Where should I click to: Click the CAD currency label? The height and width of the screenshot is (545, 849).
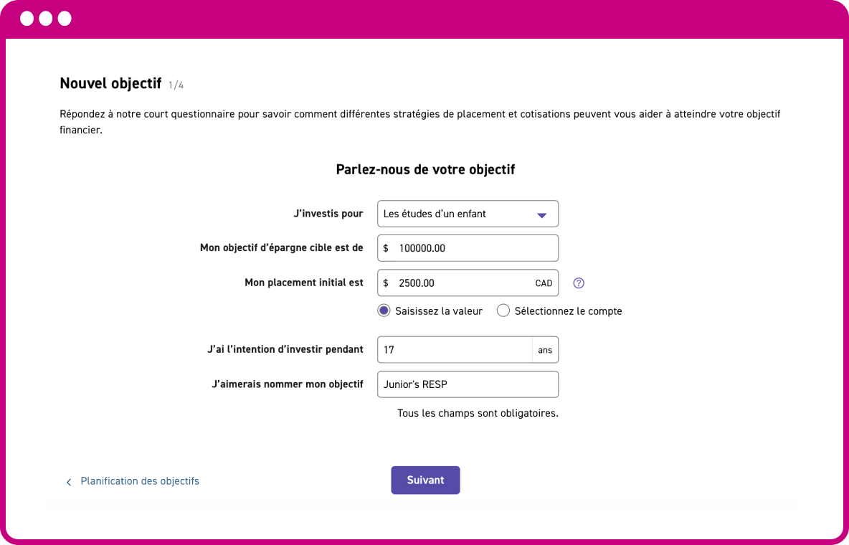click(x=544, y=283)
